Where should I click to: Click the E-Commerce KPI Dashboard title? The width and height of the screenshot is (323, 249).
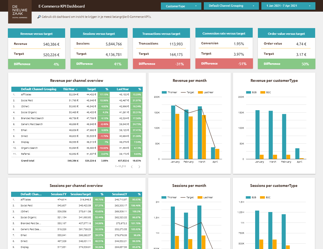pos(62,6)
